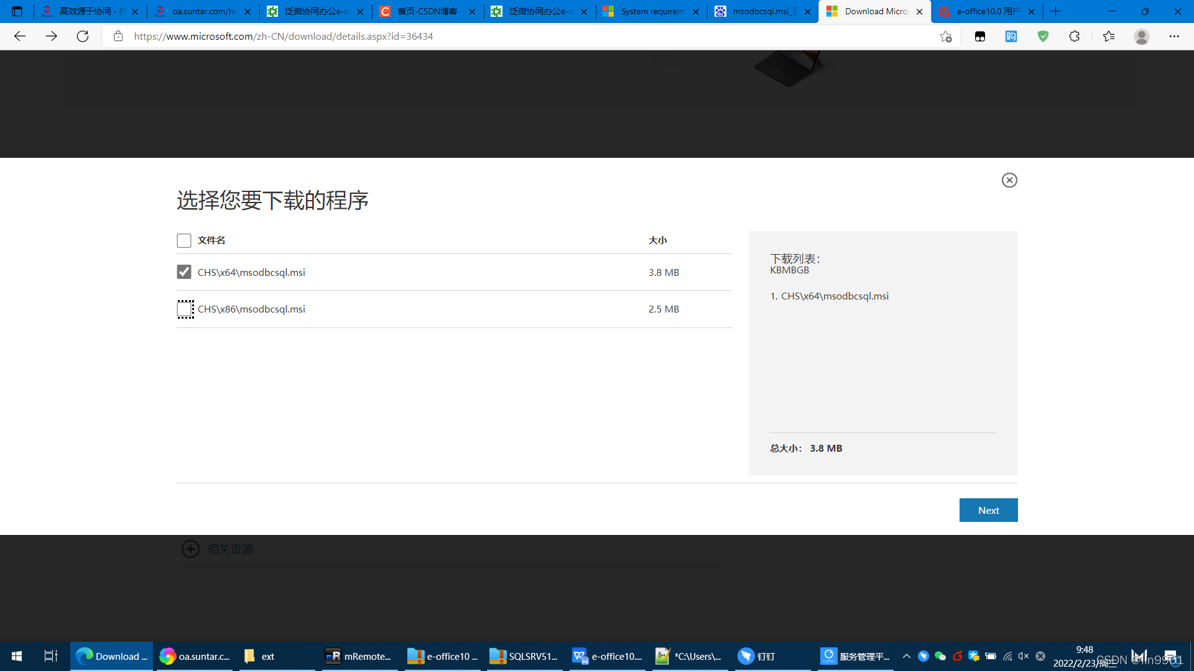The height and width of the screenshot is (671, 1194).
Task: Show hidden system tray icons
Action: [906, 656]
